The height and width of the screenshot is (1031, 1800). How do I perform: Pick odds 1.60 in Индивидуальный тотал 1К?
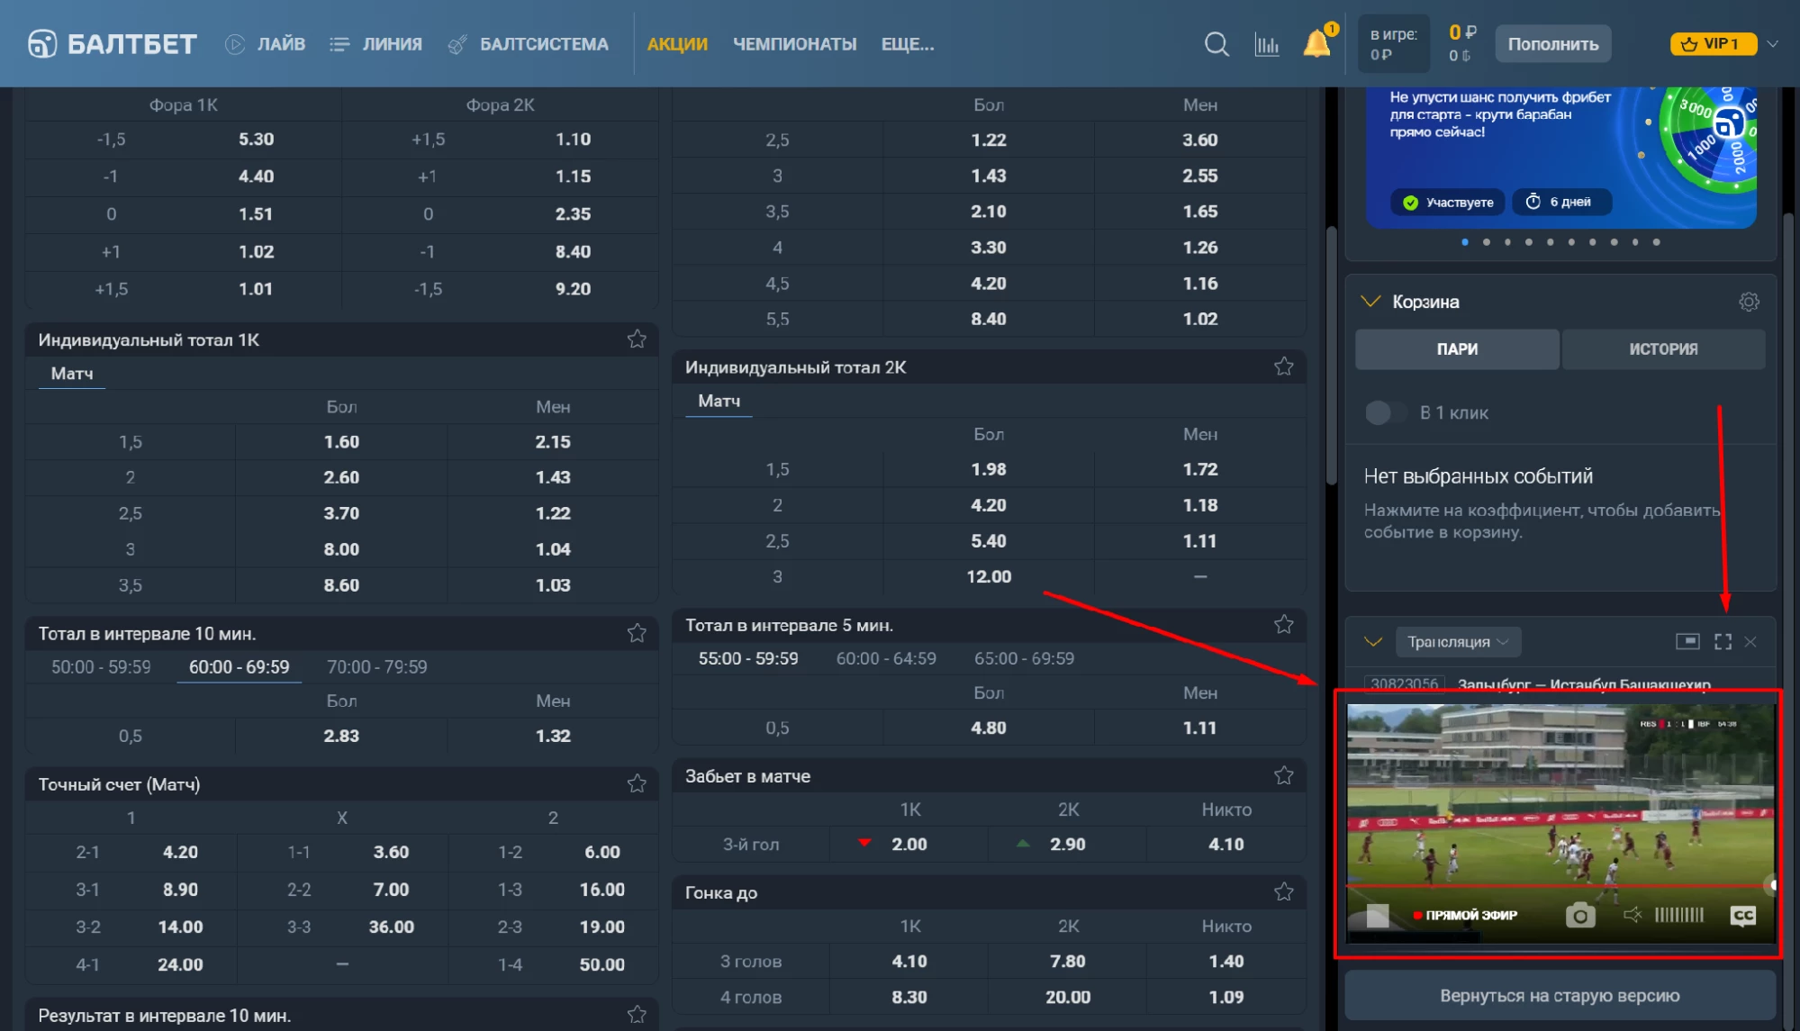[x=341, y=442]
